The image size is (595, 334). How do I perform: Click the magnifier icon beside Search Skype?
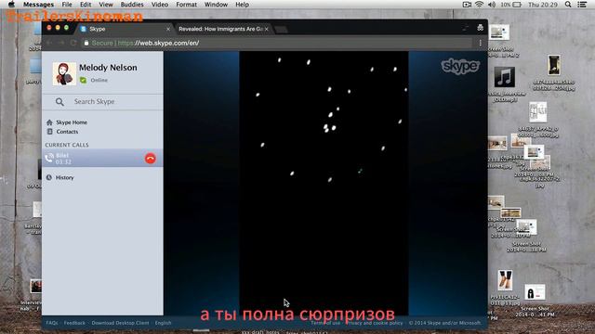point(59,101)
